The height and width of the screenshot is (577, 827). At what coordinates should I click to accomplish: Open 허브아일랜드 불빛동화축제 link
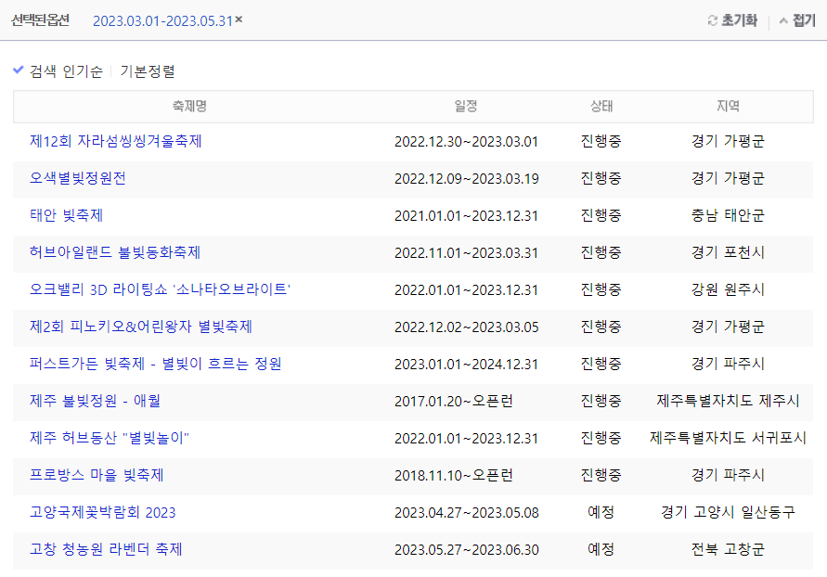(x=115, y=252)
